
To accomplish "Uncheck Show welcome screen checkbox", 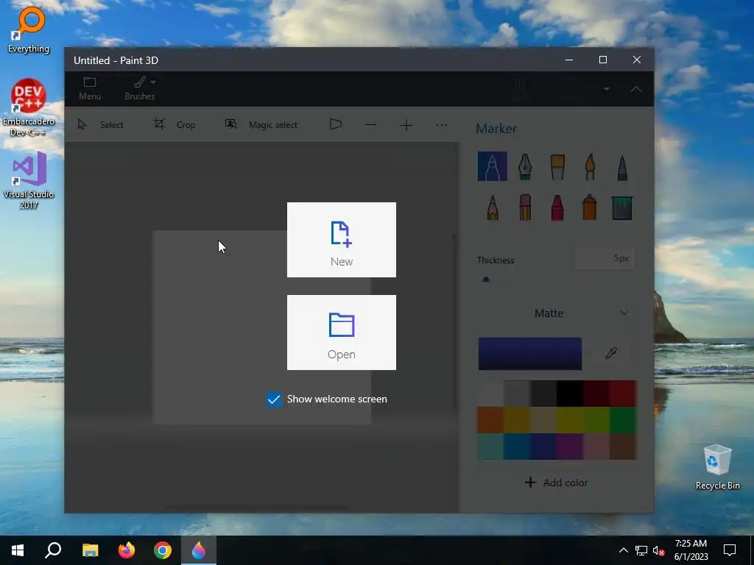I will pos(274,399).
